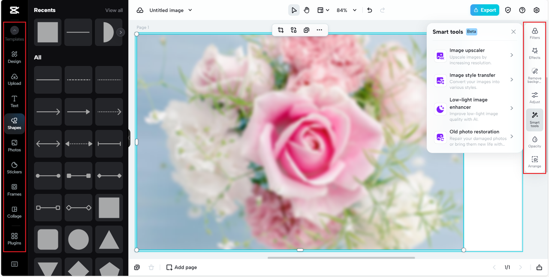
Task: Insert the line with filled square endpoints
Action: pos(78,176)
